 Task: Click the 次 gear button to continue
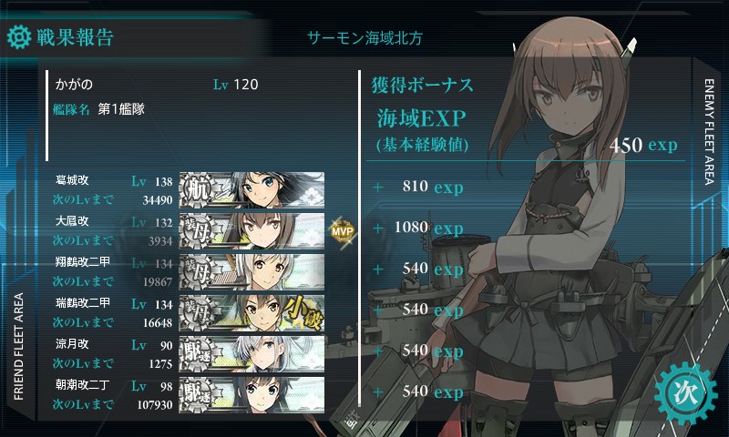coord(685,393)
